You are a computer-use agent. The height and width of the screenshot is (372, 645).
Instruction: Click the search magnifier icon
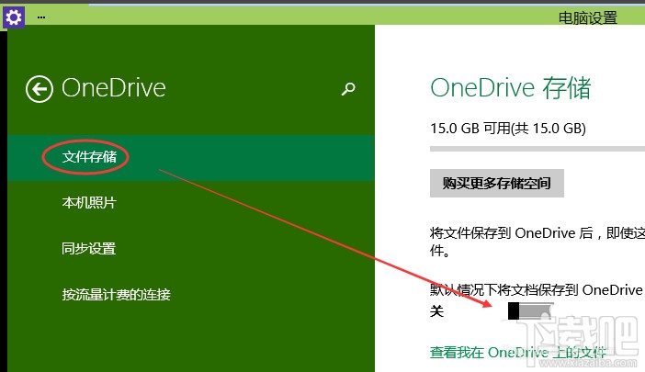348,88
